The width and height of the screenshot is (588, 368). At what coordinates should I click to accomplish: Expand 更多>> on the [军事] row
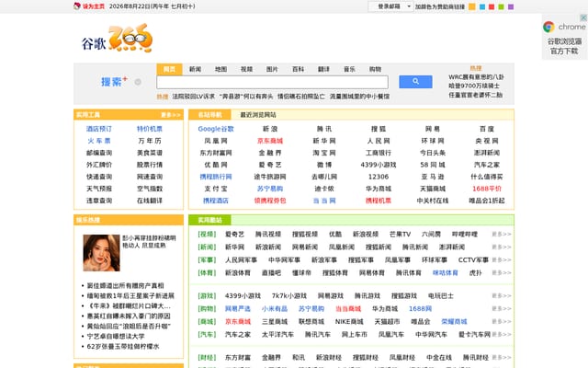point(502,259)
